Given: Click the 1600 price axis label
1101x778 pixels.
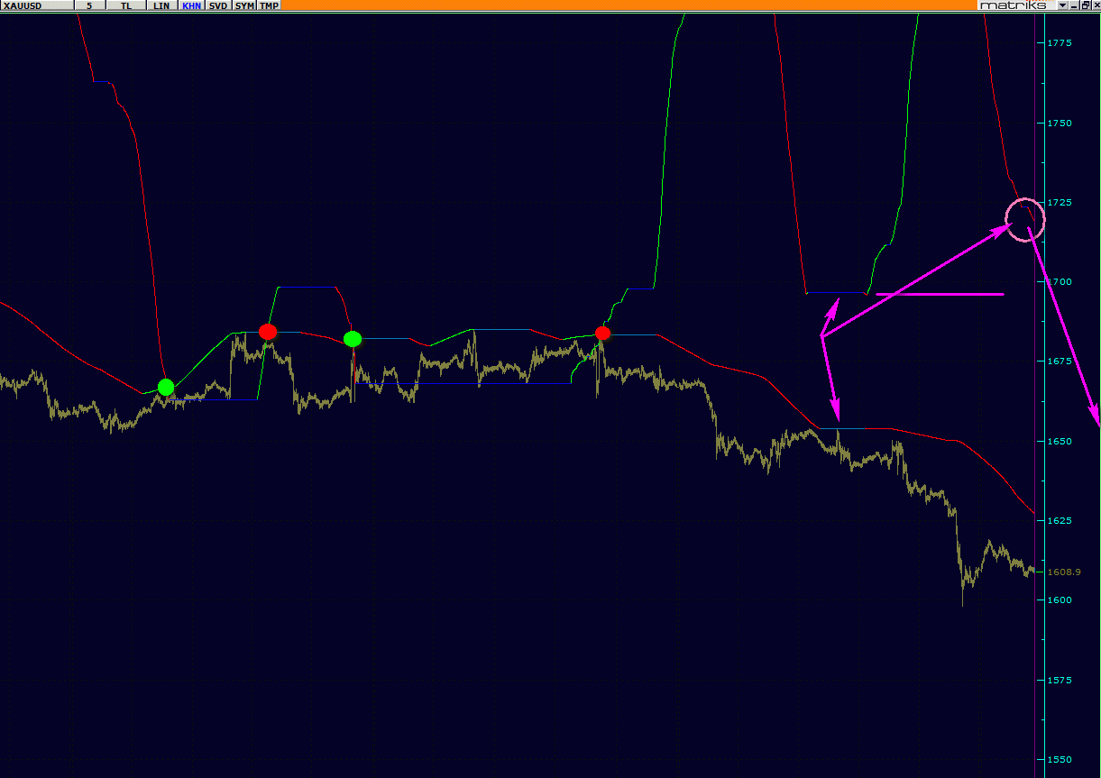Looking at the screenshot, I should (x=1060, y=600).
